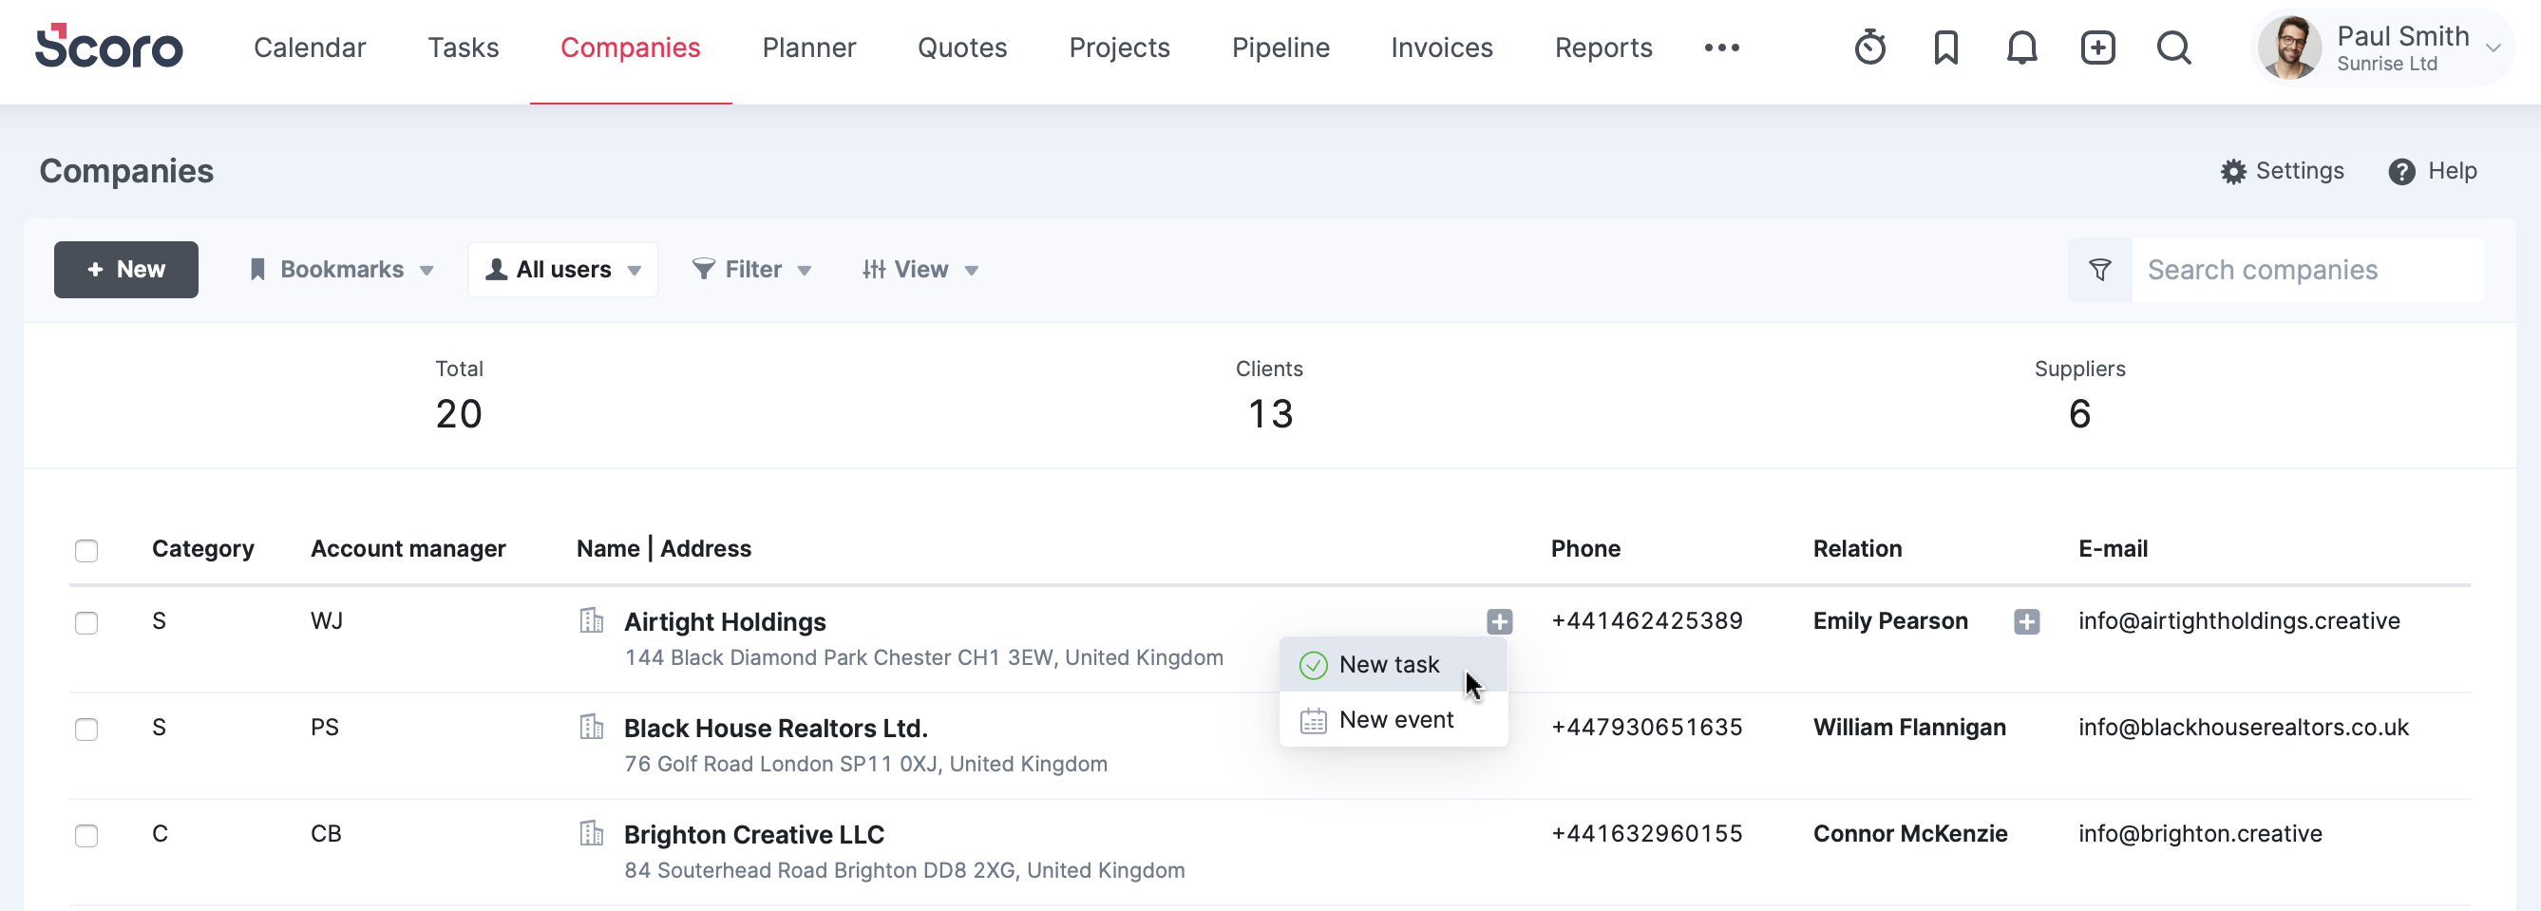Click account manager WJ cell
The height and width of the screenshot is (911, 2541).
point(327,621)
